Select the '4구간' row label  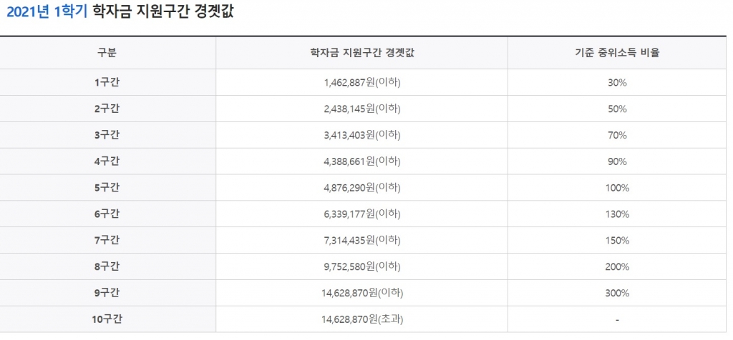[107, 161]
